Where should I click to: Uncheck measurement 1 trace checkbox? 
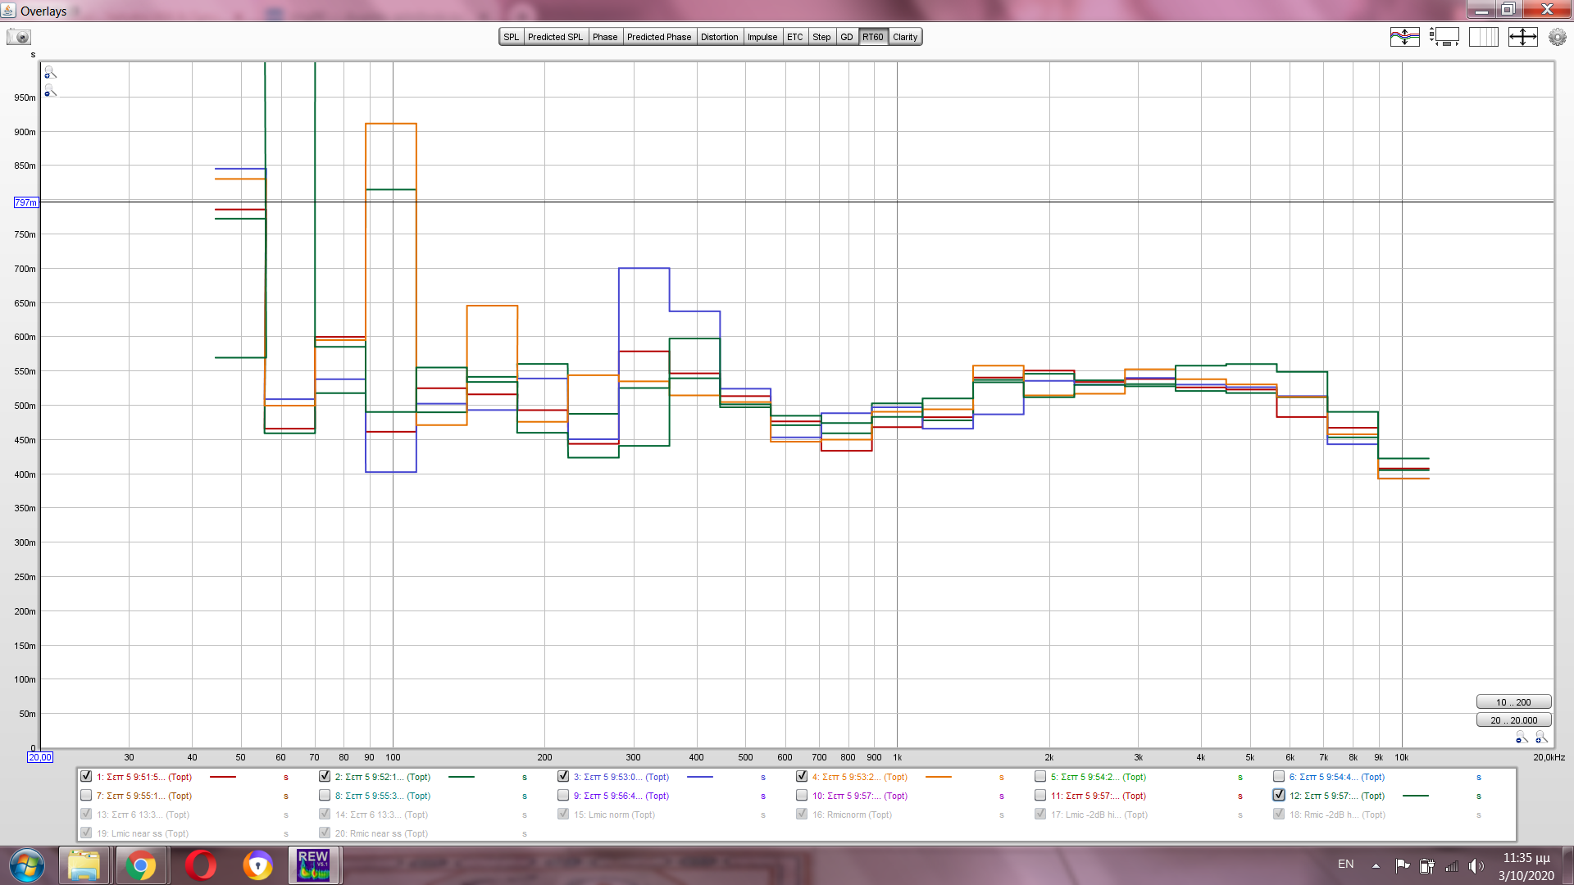(x=86, y=776)
